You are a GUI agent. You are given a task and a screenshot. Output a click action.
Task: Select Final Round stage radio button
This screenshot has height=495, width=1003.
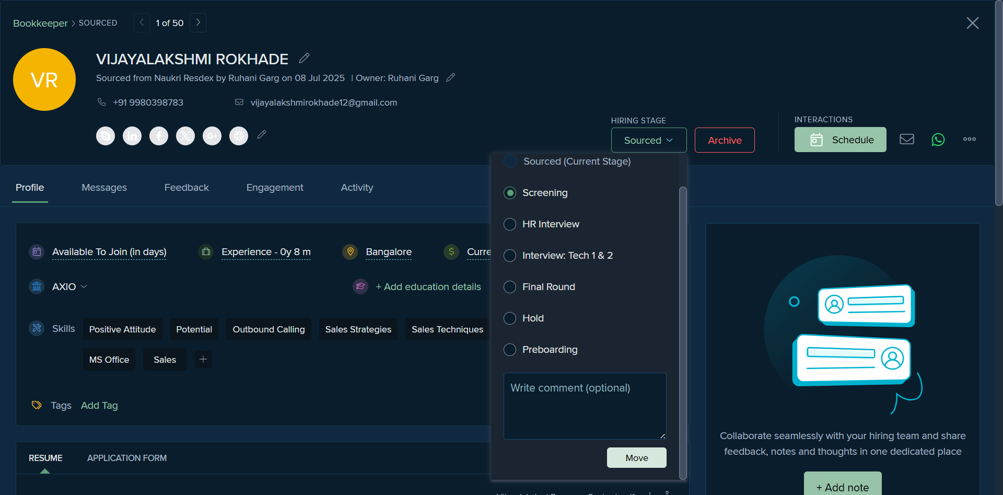click(x=510, y=287)
